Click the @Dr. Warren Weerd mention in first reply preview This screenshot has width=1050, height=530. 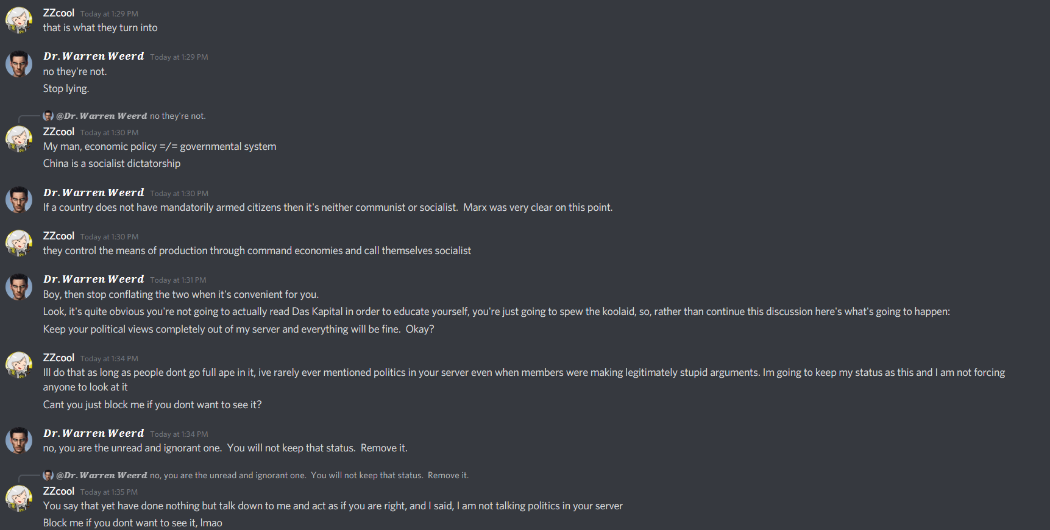point(102,116)
